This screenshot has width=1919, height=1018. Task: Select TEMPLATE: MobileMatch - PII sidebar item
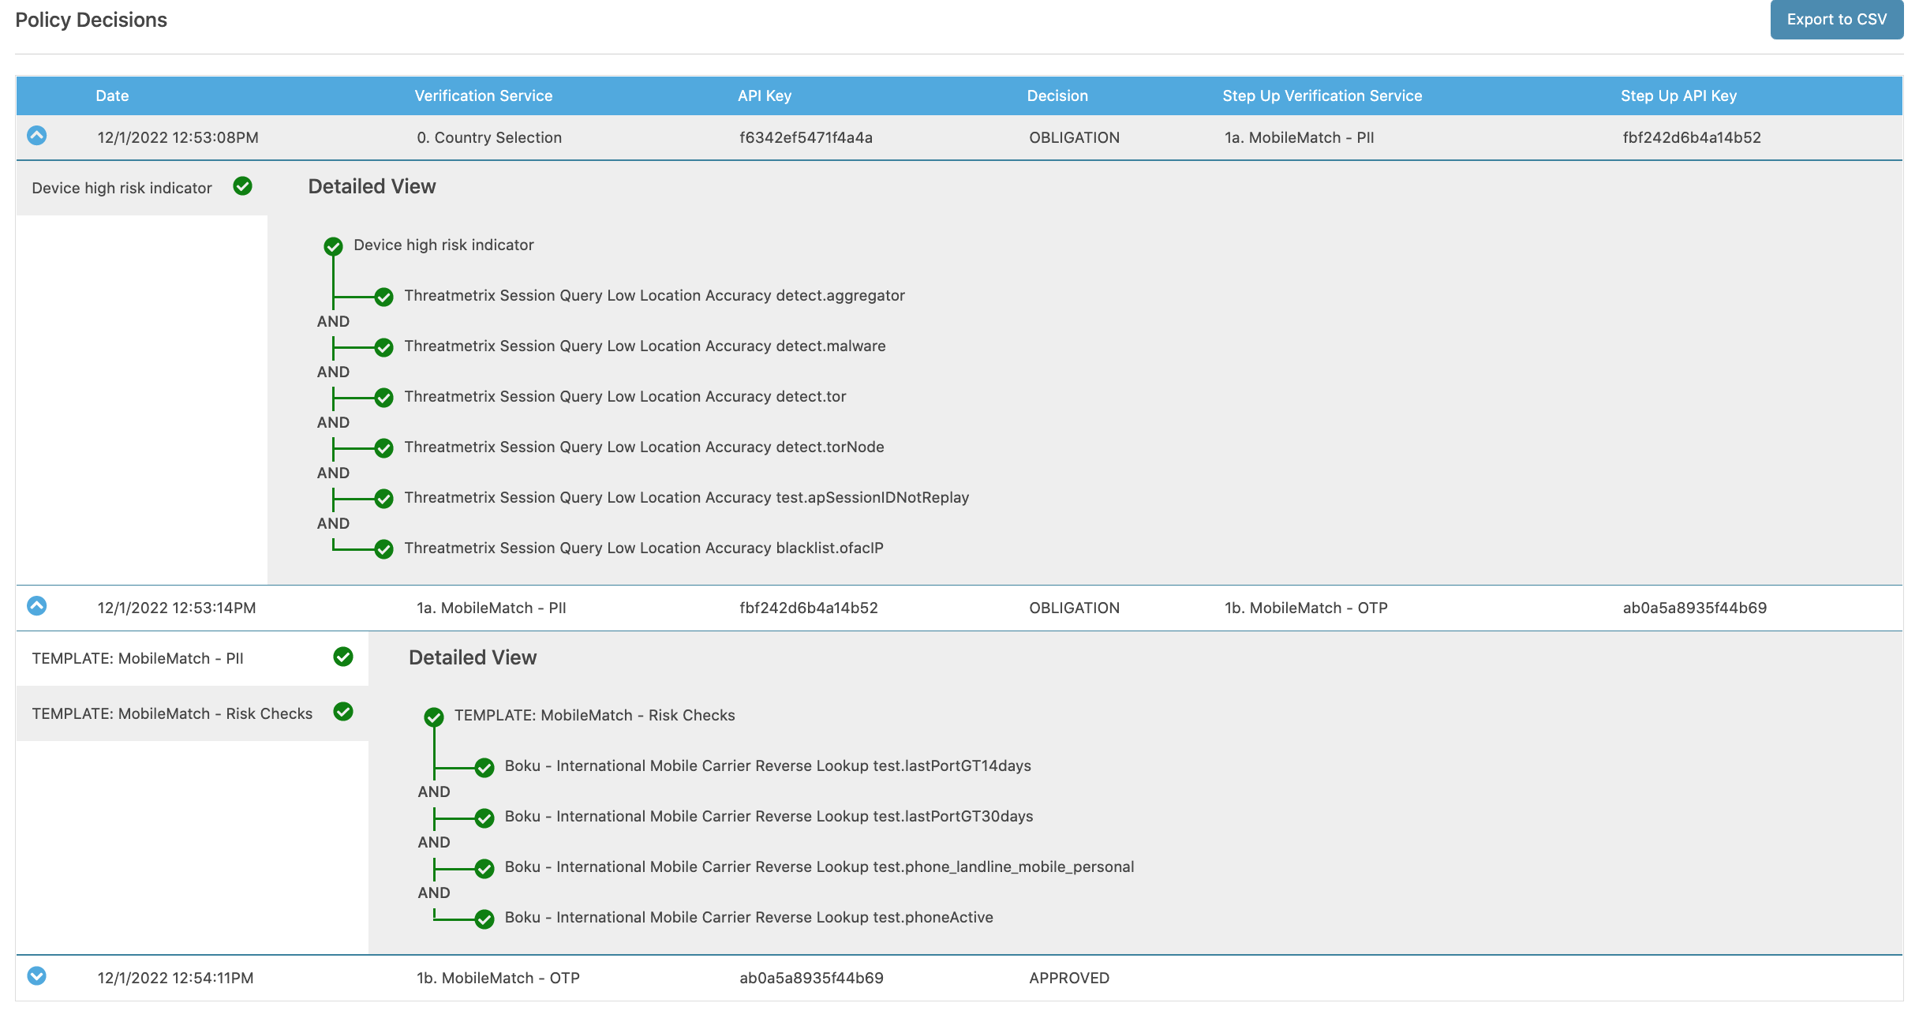point(193,658)
